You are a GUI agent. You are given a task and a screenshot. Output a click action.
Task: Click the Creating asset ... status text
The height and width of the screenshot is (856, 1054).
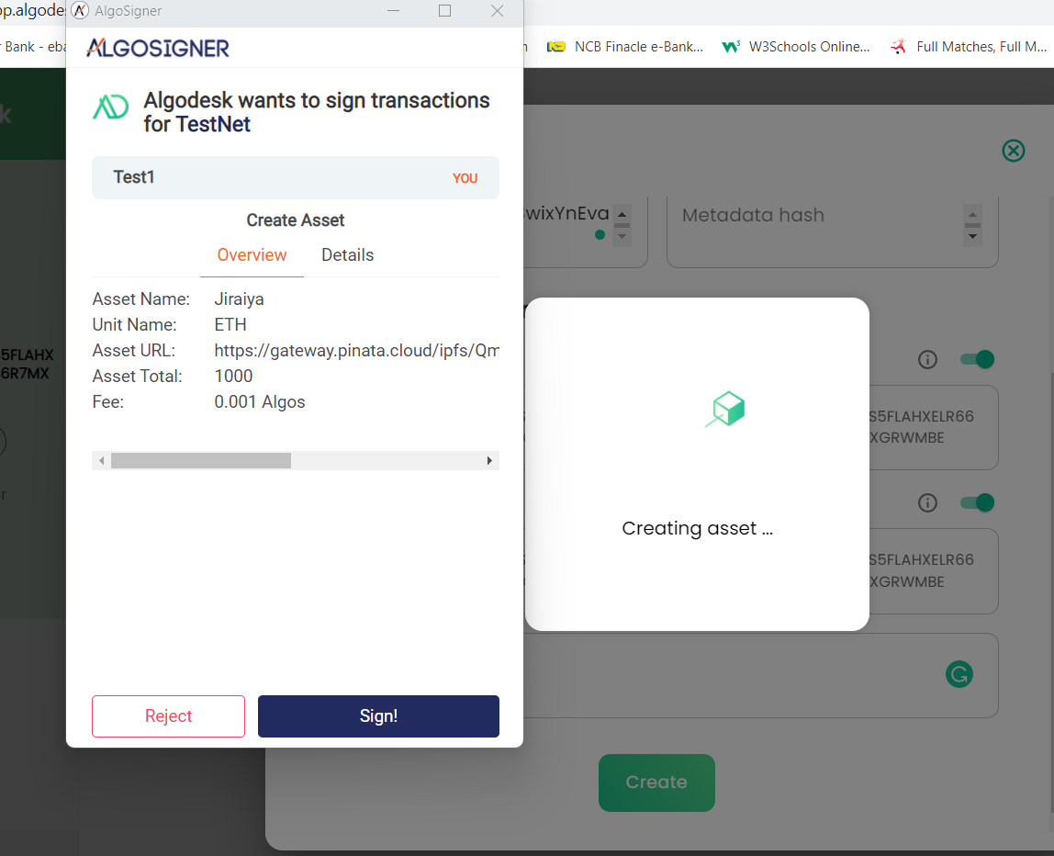click(x=697, y=528)
